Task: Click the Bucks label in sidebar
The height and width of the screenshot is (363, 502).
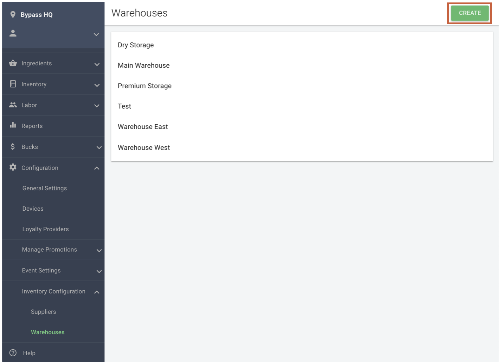Action: (x=30, y=147)
